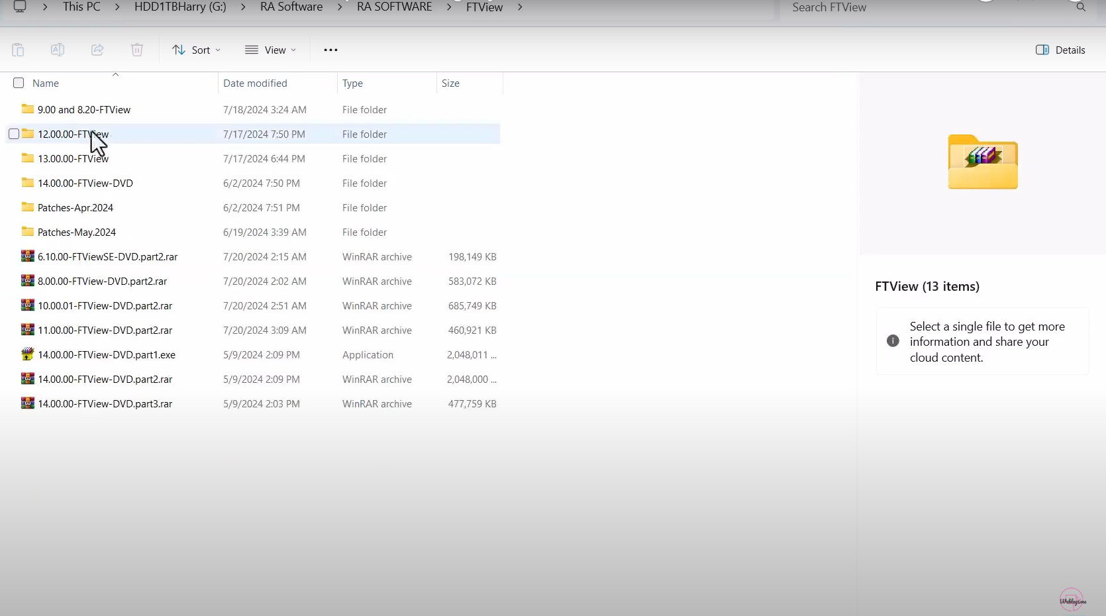Click the Share icon in toolbar

coord(97,50)
